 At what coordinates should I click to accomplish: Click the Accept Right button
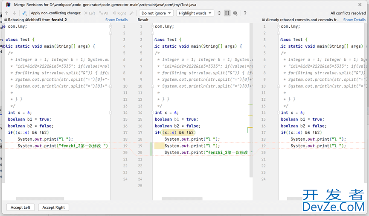(54, 207)
